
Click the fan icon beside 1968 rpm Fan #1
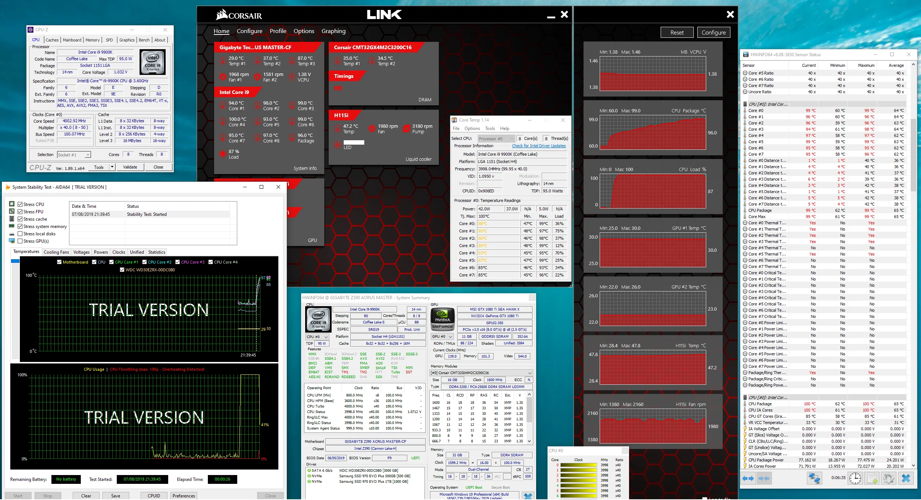click(x=223, y=77)
